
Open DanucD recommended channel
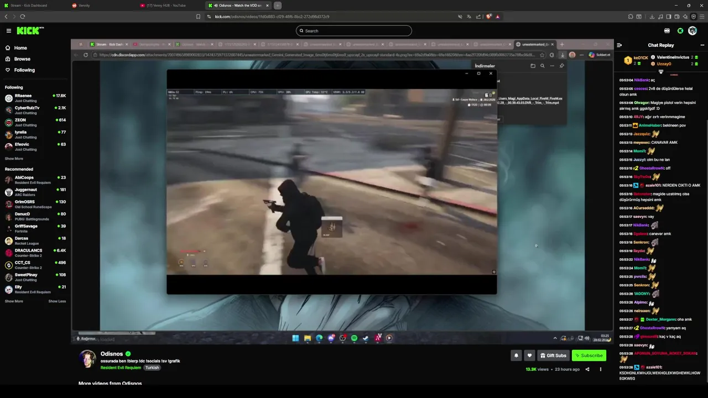tap(35, 217)
